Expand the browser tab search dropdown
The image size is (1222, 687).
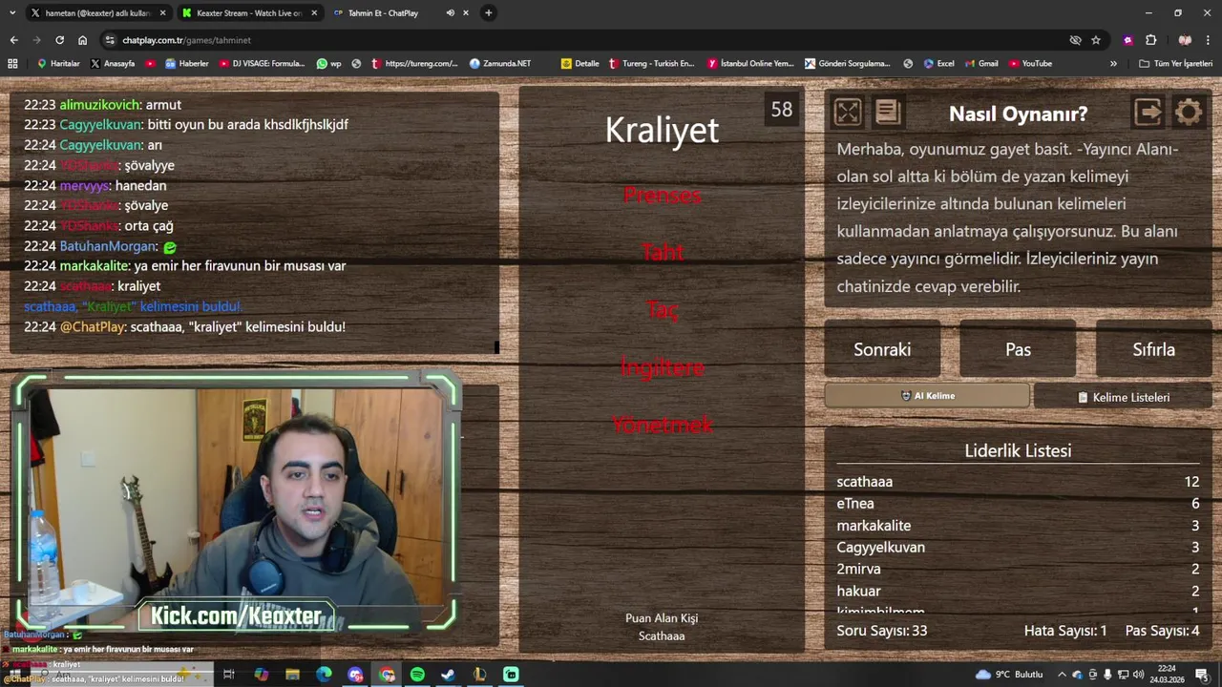click(12, 13)
